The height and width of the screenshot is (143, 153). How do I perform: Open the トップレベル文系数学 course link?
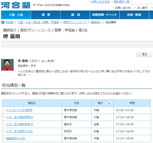(x=20, y=110)
